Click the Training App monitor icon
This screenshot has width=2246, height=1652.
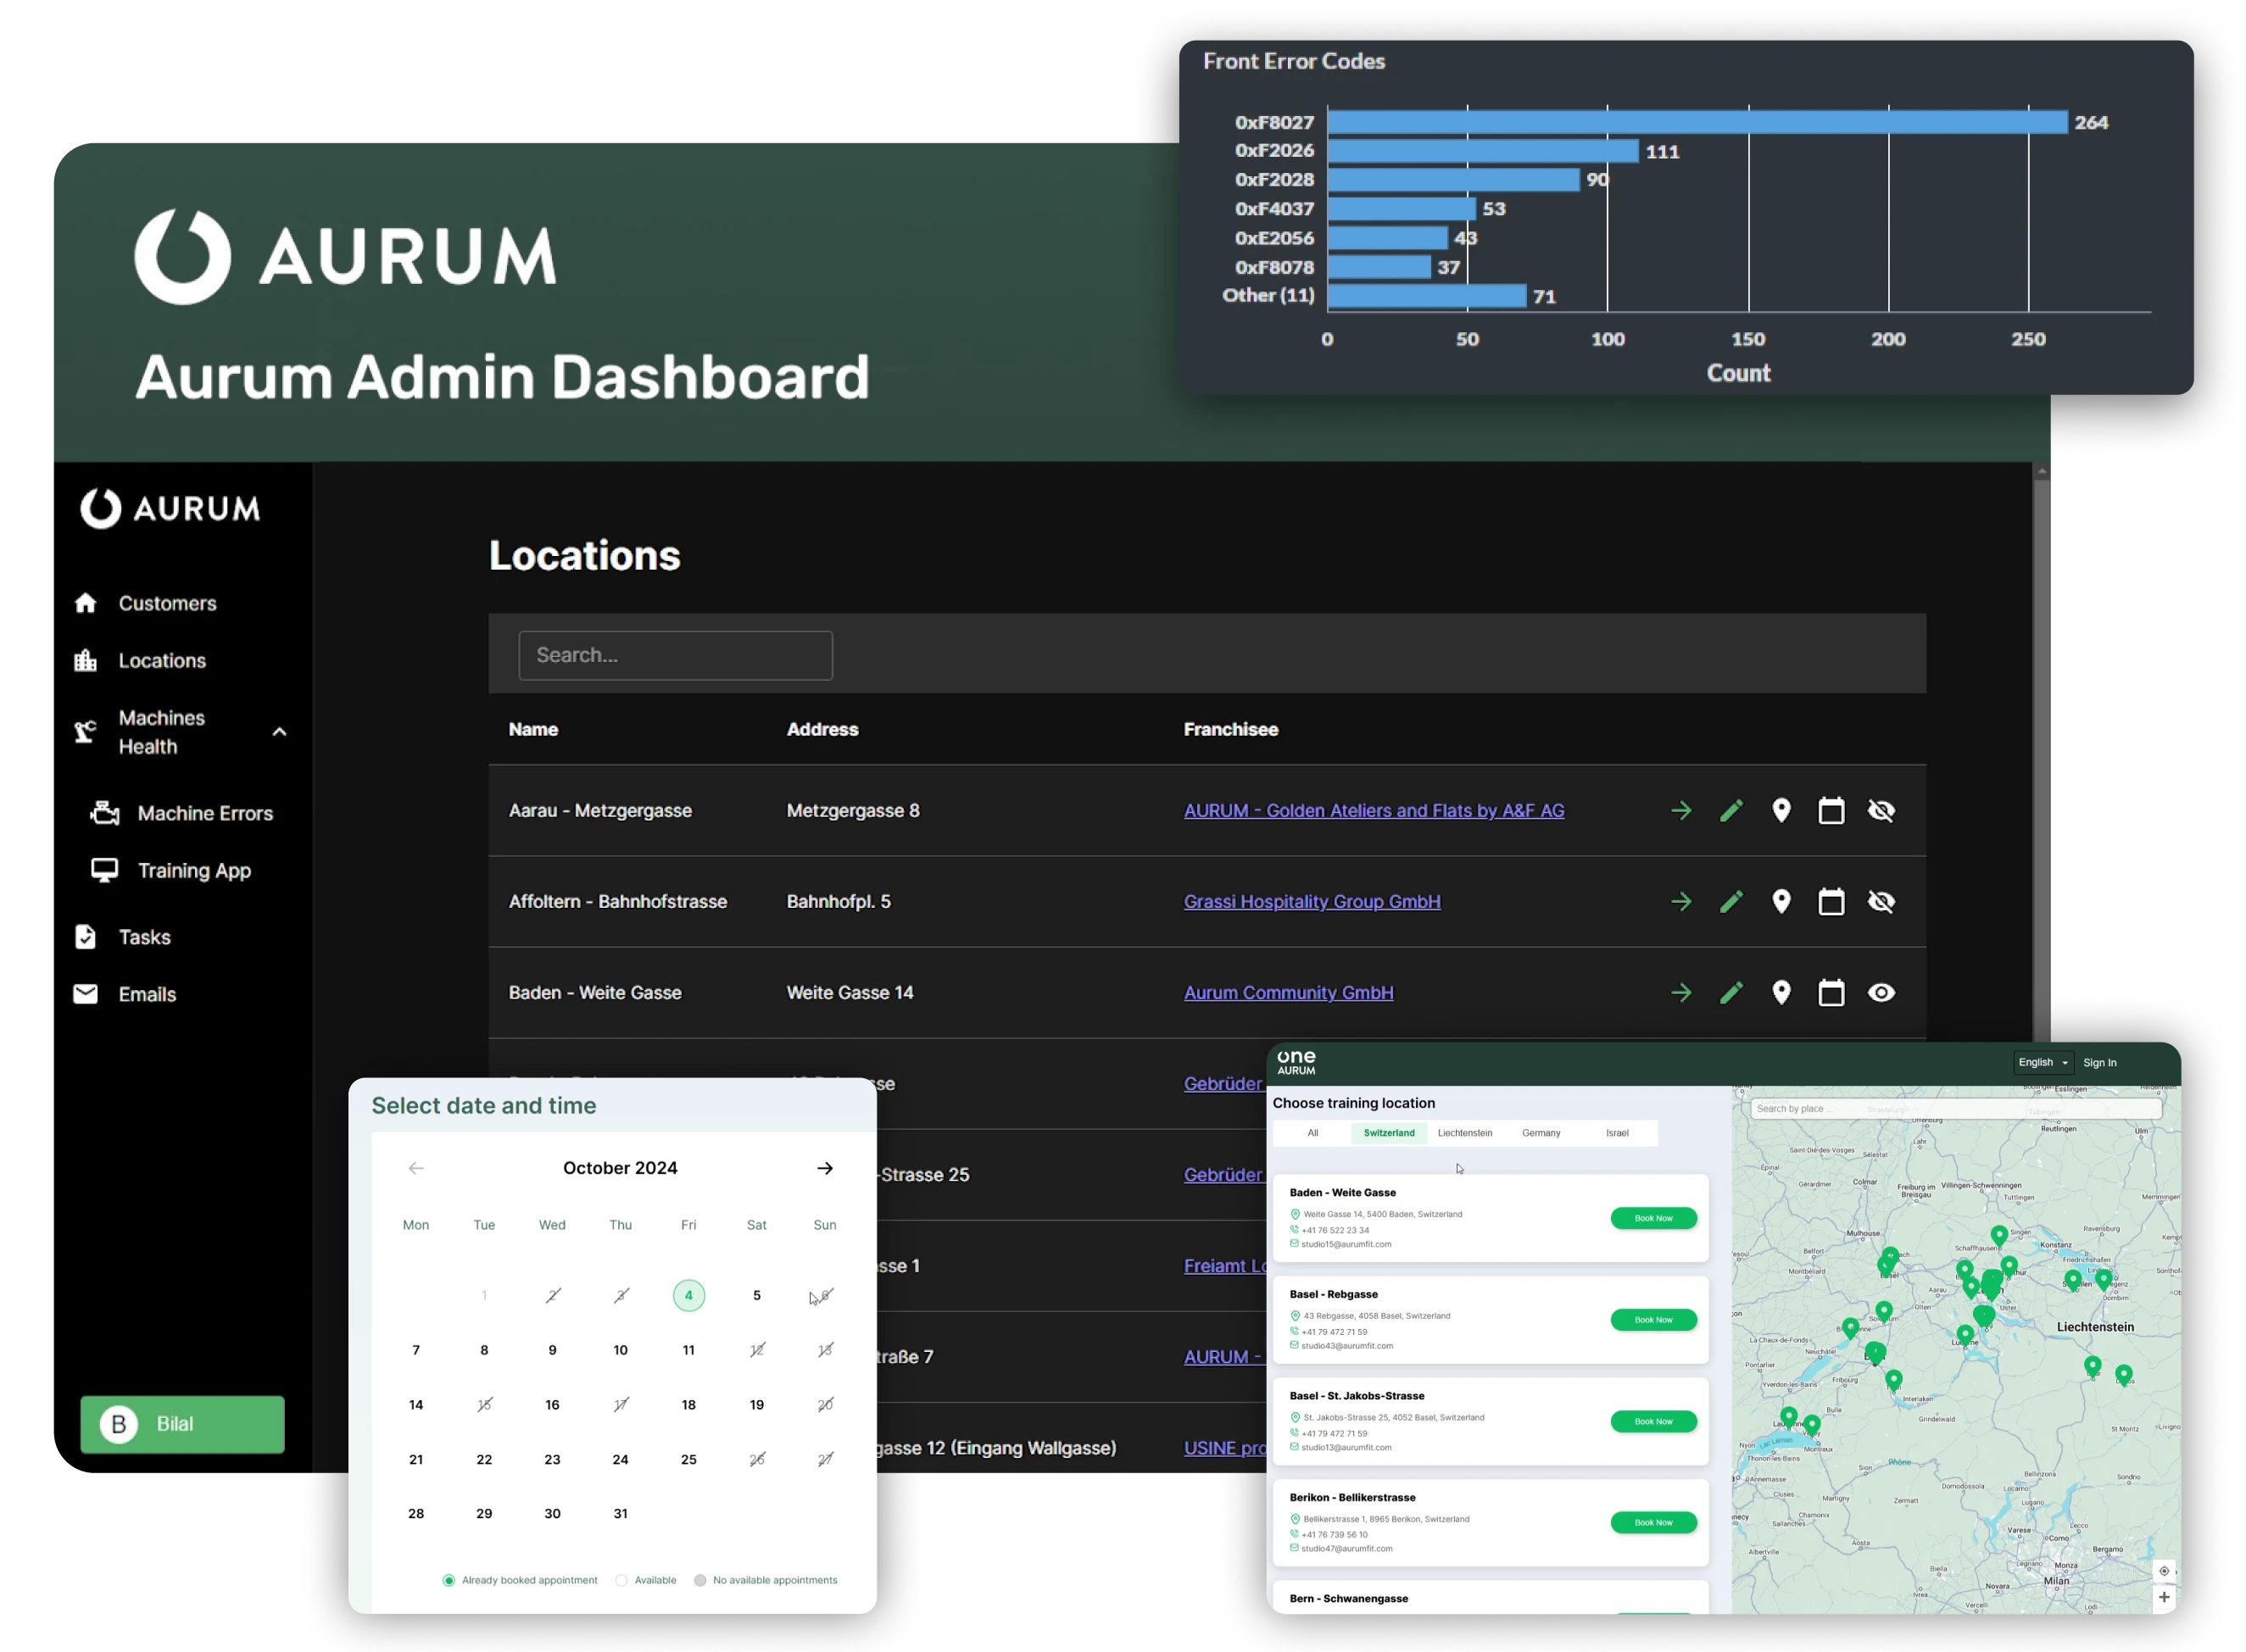point(105,869)
